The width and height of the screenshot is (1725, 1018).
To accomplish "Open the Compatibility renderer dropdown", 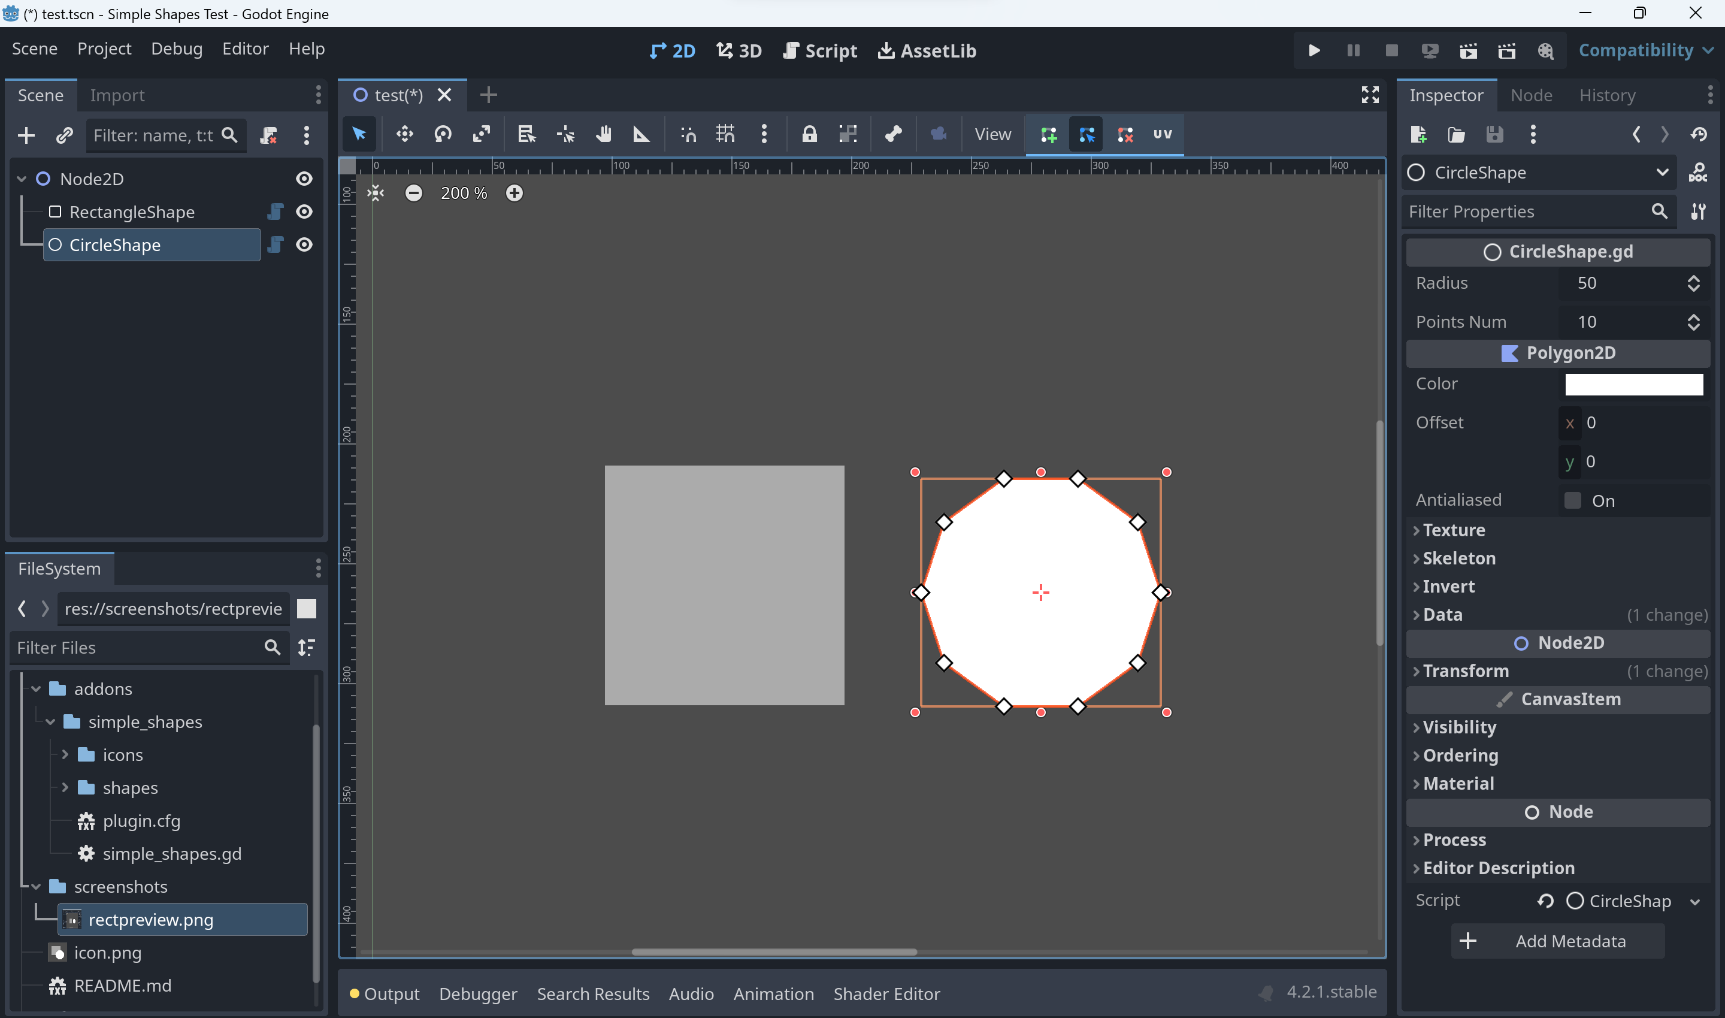I will click(1645, 51).
